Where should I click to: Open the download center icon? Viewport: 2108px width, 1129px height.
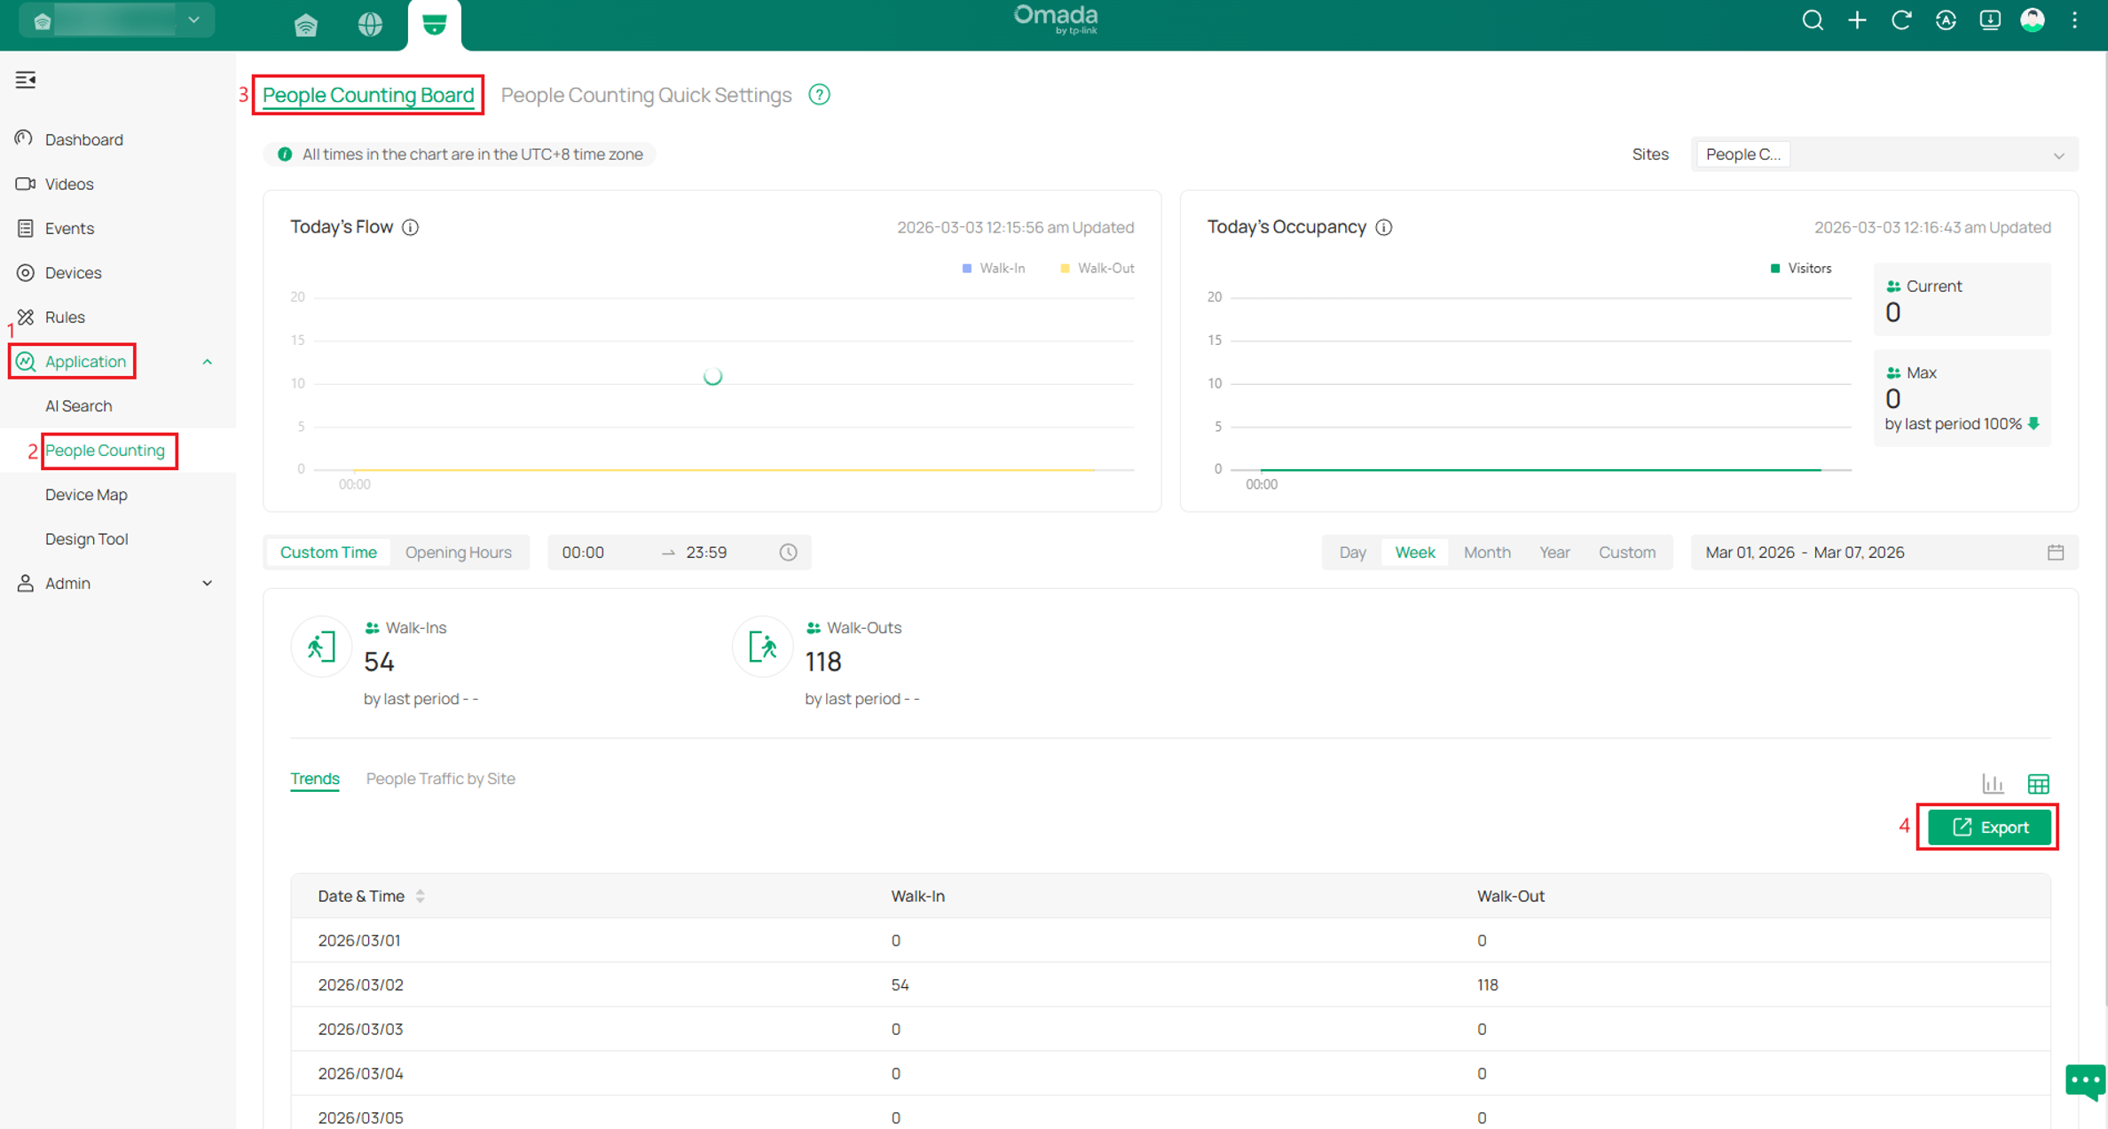tap(1990, 20)
